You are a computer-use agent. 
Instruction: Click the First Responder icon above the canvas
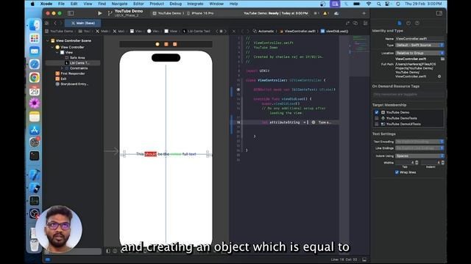tap(166, 44)
